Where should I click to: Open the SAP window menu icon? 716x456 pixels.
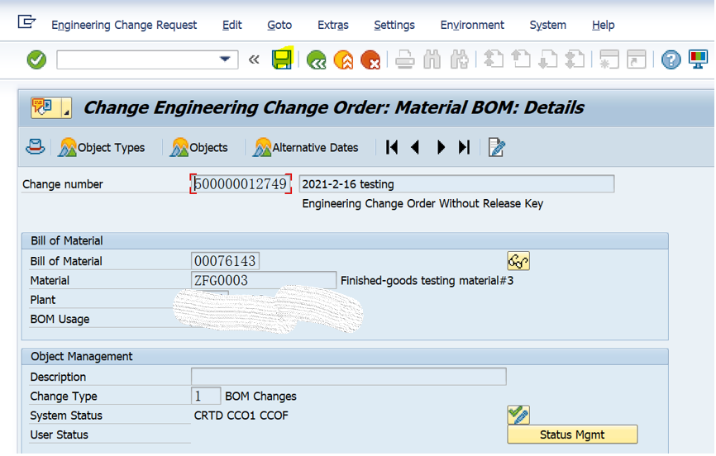26,22
